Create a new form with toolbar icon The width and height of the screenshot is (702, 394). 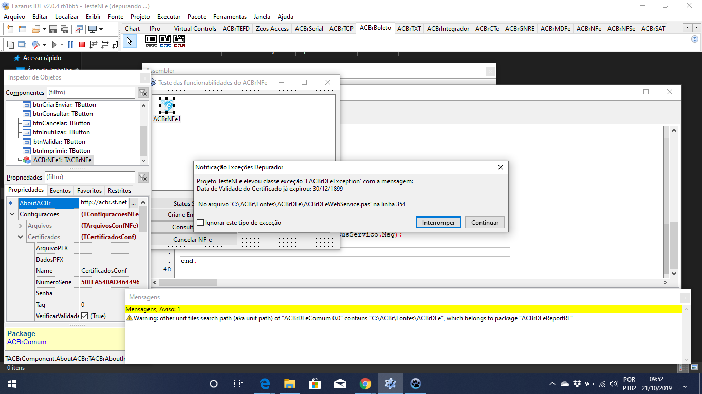pyautogui.click(x=22, y=29)
